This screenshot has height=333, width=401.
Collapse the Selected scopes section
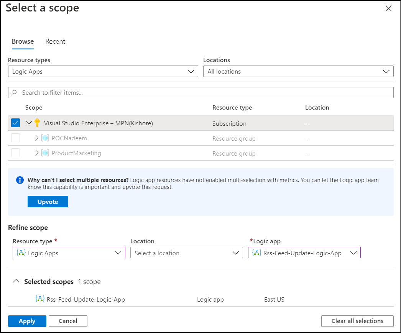[16, 281]
